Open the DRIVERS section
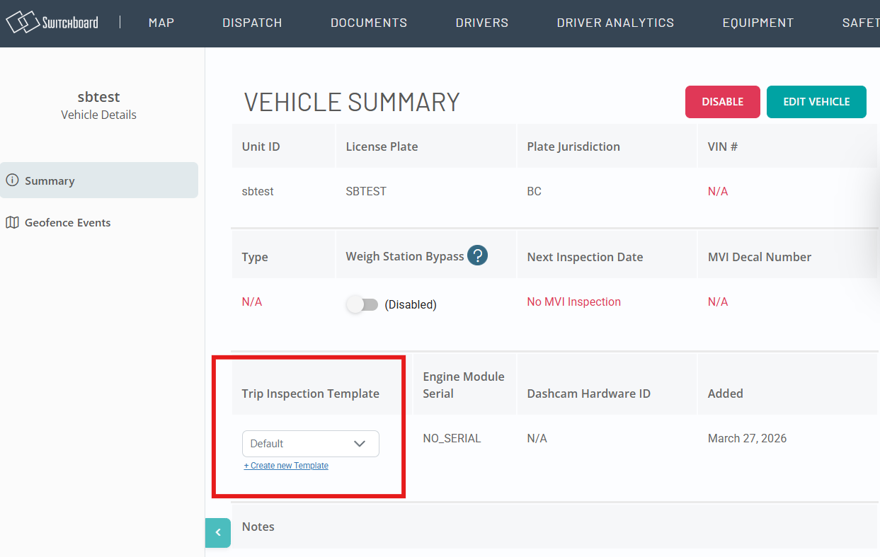The image size is (880, 557). (x=481, y=23)
